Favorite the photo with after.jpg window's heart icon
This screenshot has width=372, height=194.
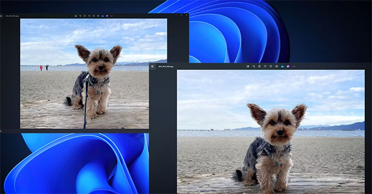(x=265, y=66)
